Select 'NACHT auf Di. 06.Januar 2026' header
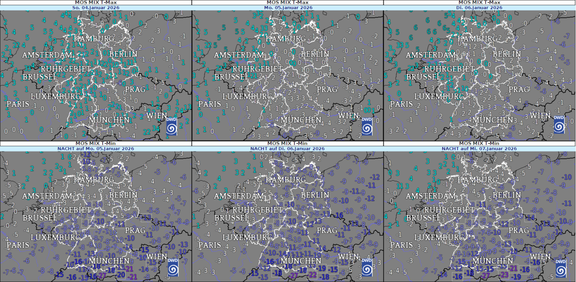Screen dimensions: 576x282 click(288, 149)
